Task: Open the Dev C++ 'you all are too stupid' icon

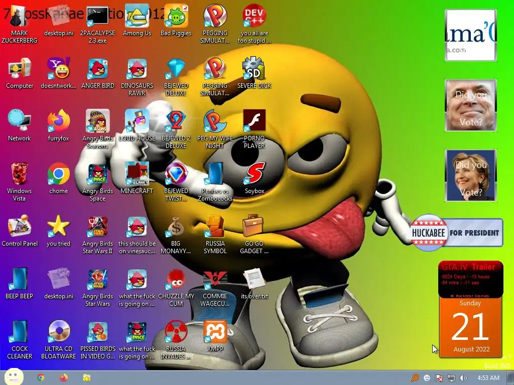Action: point(254,24)
